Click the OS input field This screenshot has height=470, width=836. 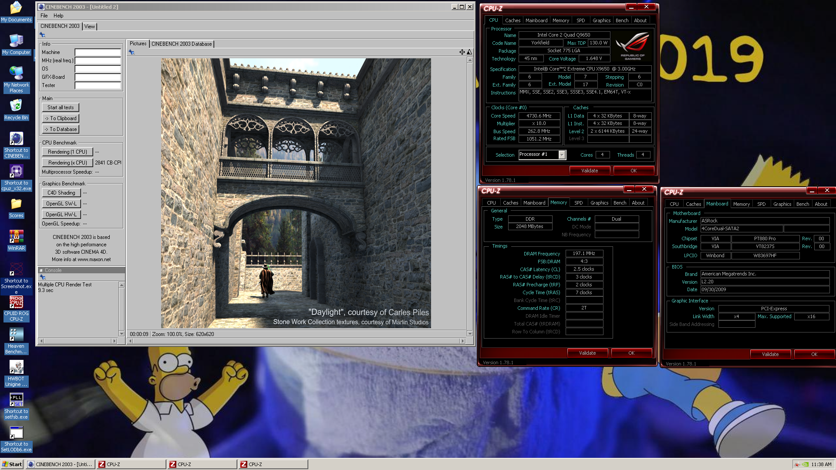click(98, 69)
